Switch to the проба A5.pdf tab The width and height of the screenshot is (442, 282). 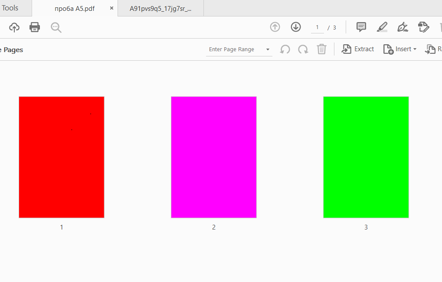click(75, 9)
